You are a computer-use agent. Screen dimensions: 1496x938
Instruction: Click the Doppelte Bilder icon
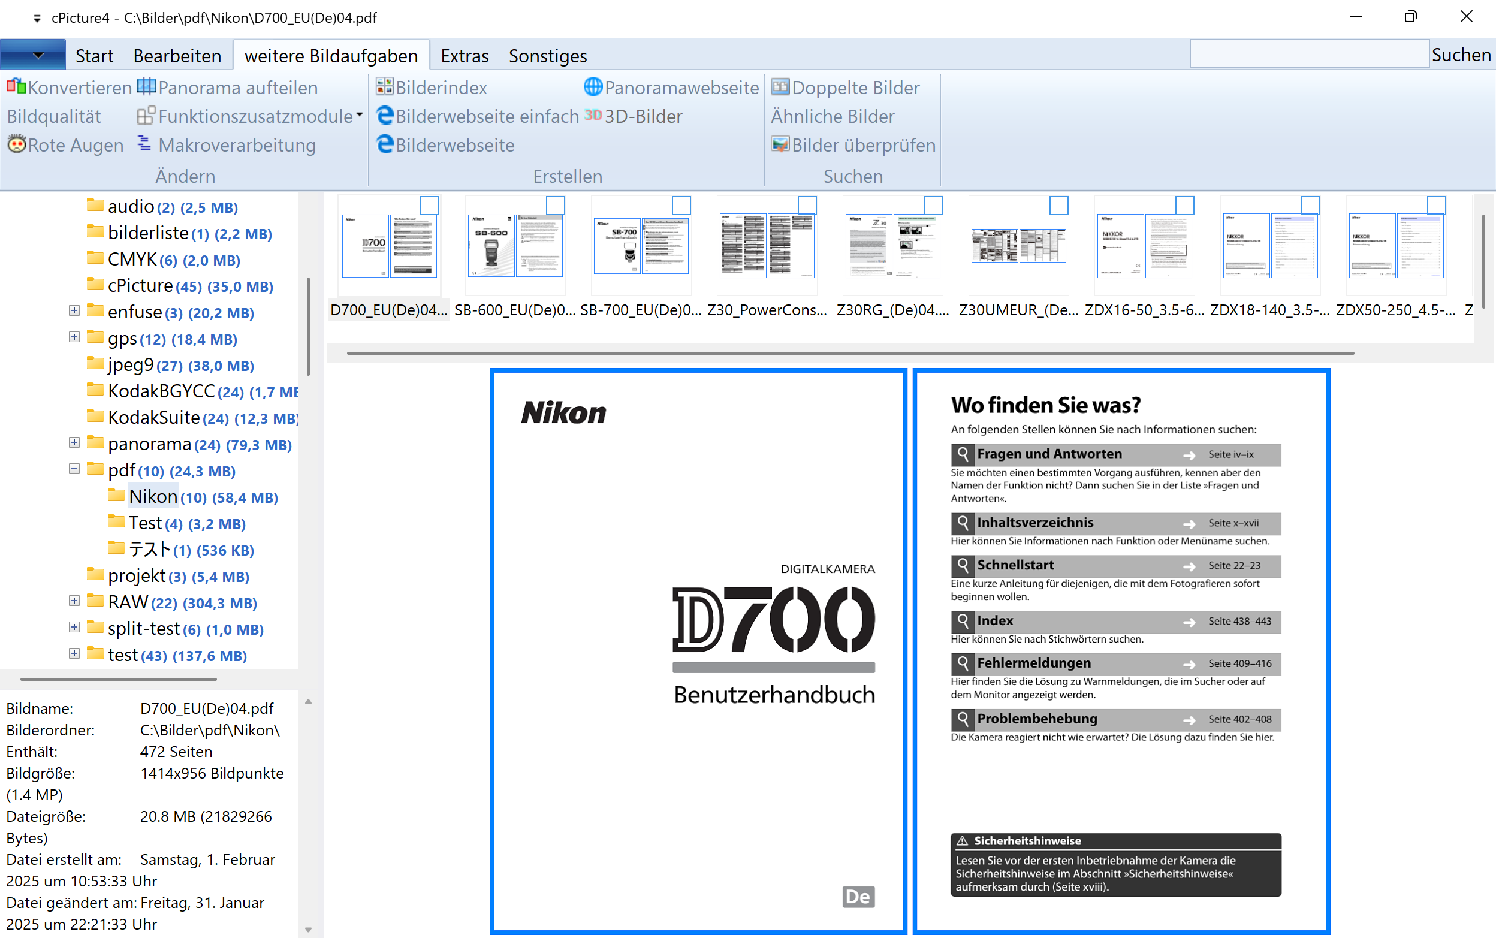[x=780, y=87]
